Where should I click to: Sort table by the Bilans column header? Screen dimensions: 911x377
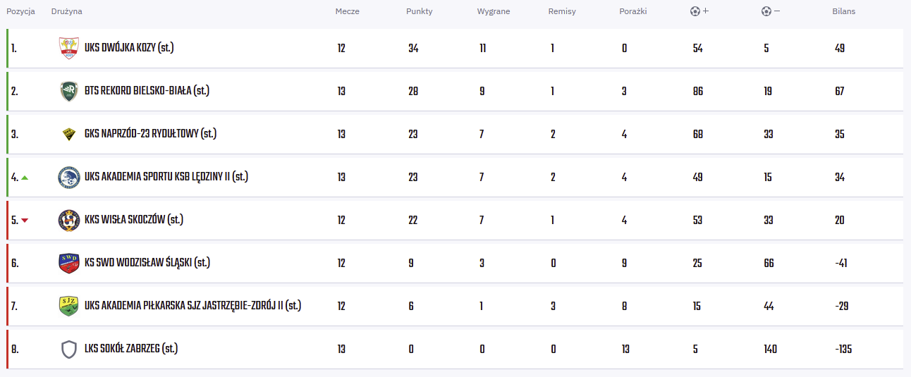coord(843,11)
